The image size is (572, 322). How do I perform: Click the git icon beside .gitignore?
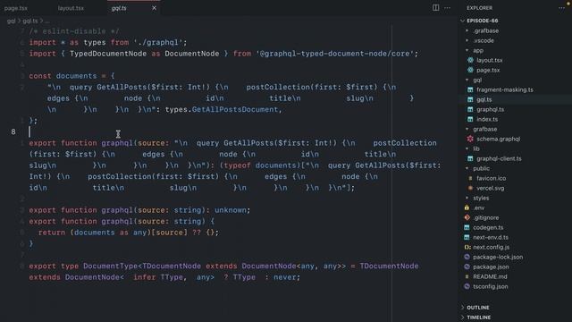pos(467,217)
